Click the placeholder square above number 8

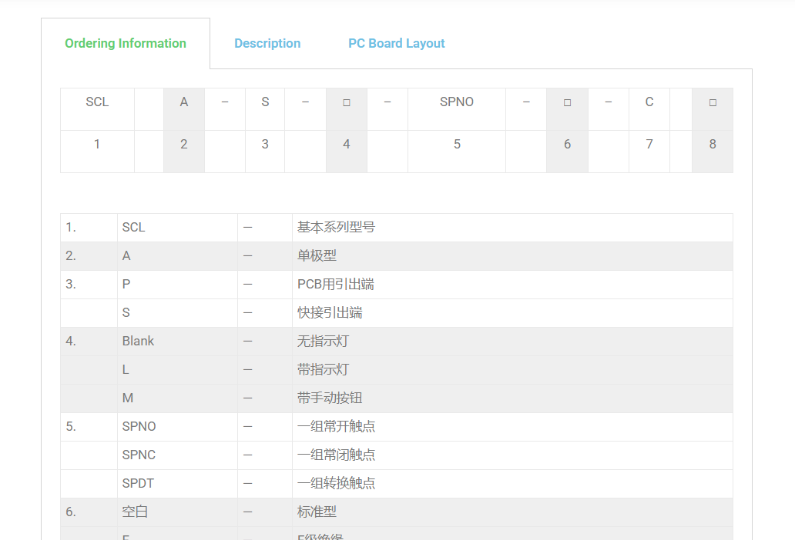pyautogui.click(x=713, y=102)
